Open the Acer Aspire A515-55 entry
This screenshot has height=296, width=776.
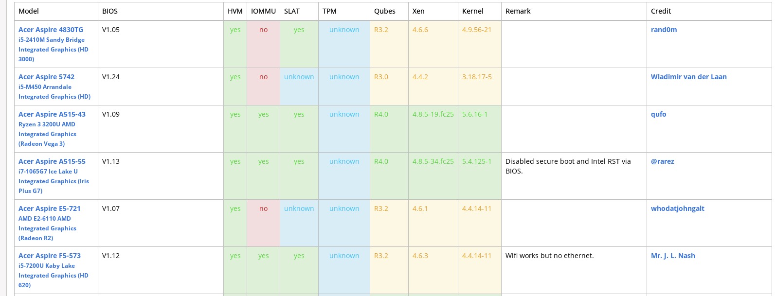coord(52,161)
